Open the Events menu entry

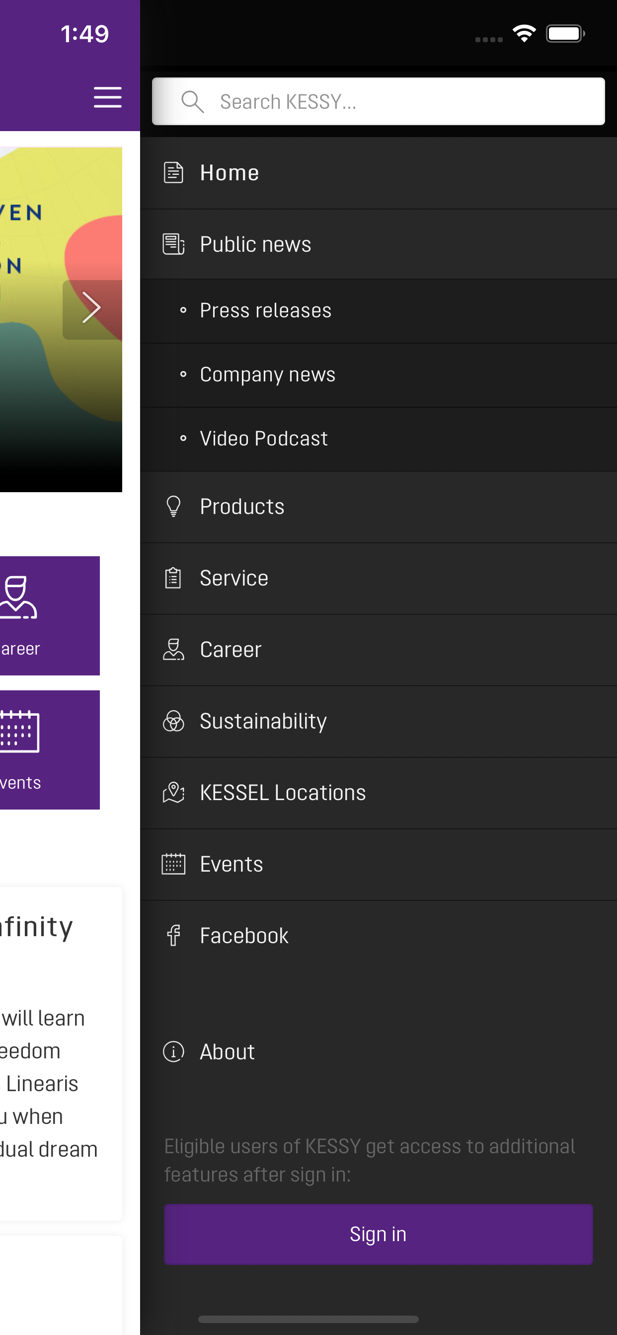[378, 865]
